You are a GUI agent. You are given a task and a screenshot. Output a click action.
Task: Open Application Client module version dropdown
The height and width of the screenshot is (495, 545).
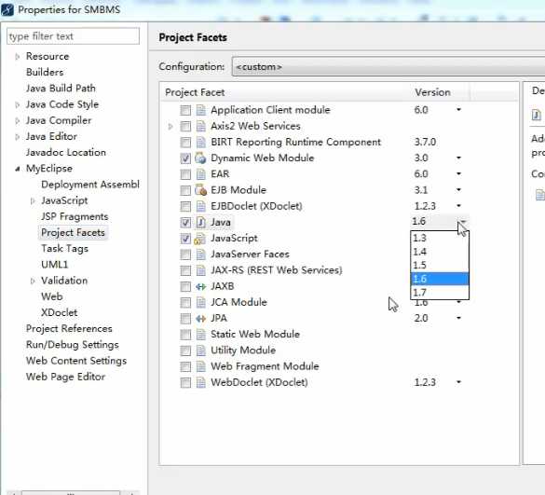click(458, 110)
